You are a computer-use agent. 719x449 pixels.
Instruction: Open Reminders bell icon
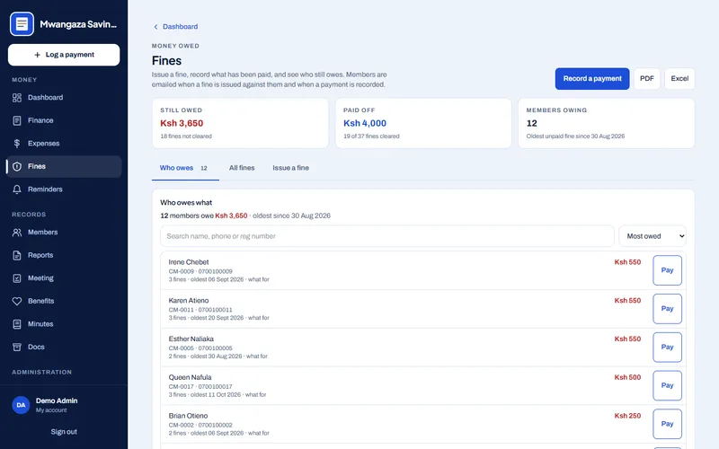pyautogui.click(x=17, y=189)
